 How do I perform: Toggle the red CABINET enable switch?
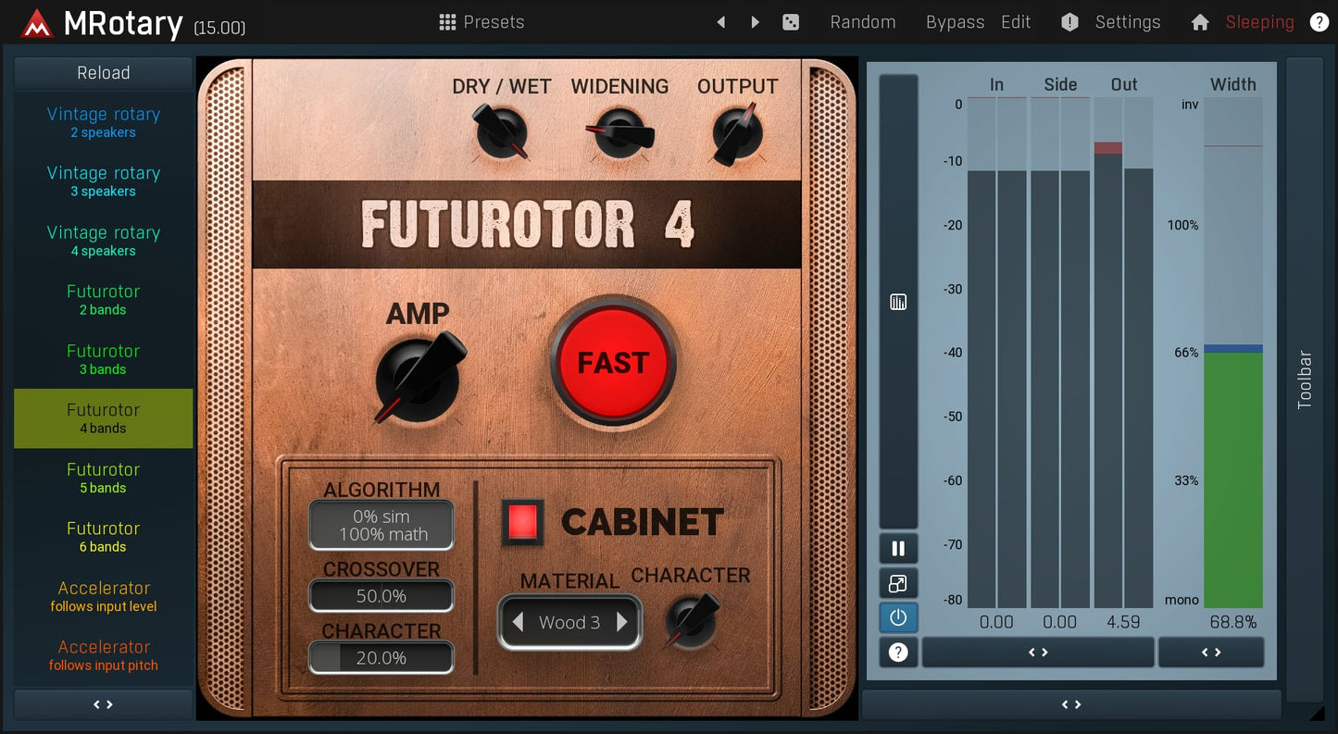[x=522, y=522]
